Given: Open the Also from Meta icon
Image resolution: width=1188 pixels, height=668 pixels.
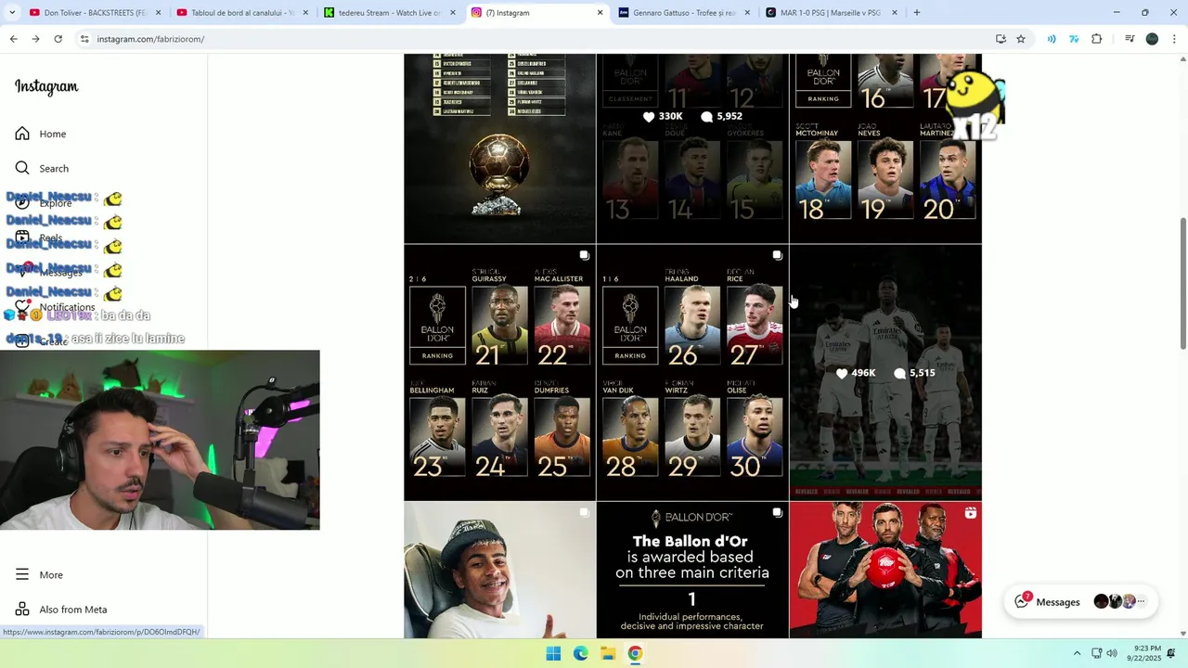Looking at the screenshot, I should (x=22, y=609).
